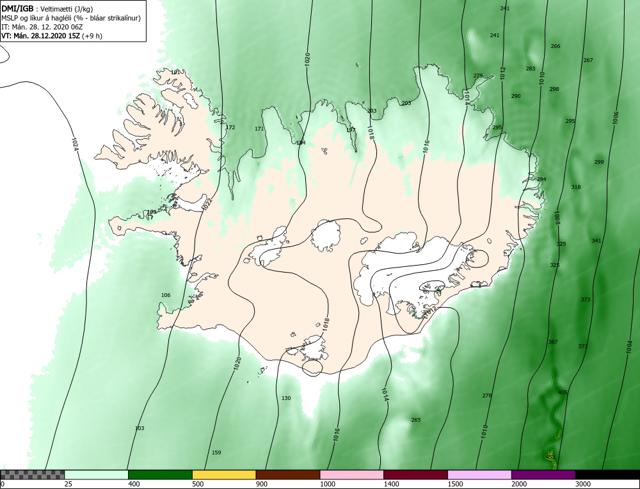The height and width of the screenshot is (489, 640).
Task: Click the CAPE value 387
Action: [553, 342]
